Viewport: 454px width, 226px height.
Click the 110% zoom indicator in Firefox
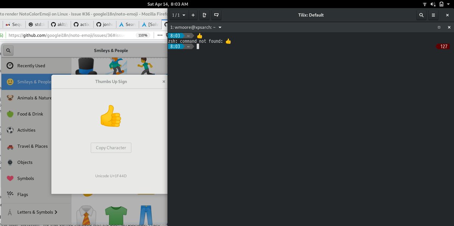click(143, 35)
